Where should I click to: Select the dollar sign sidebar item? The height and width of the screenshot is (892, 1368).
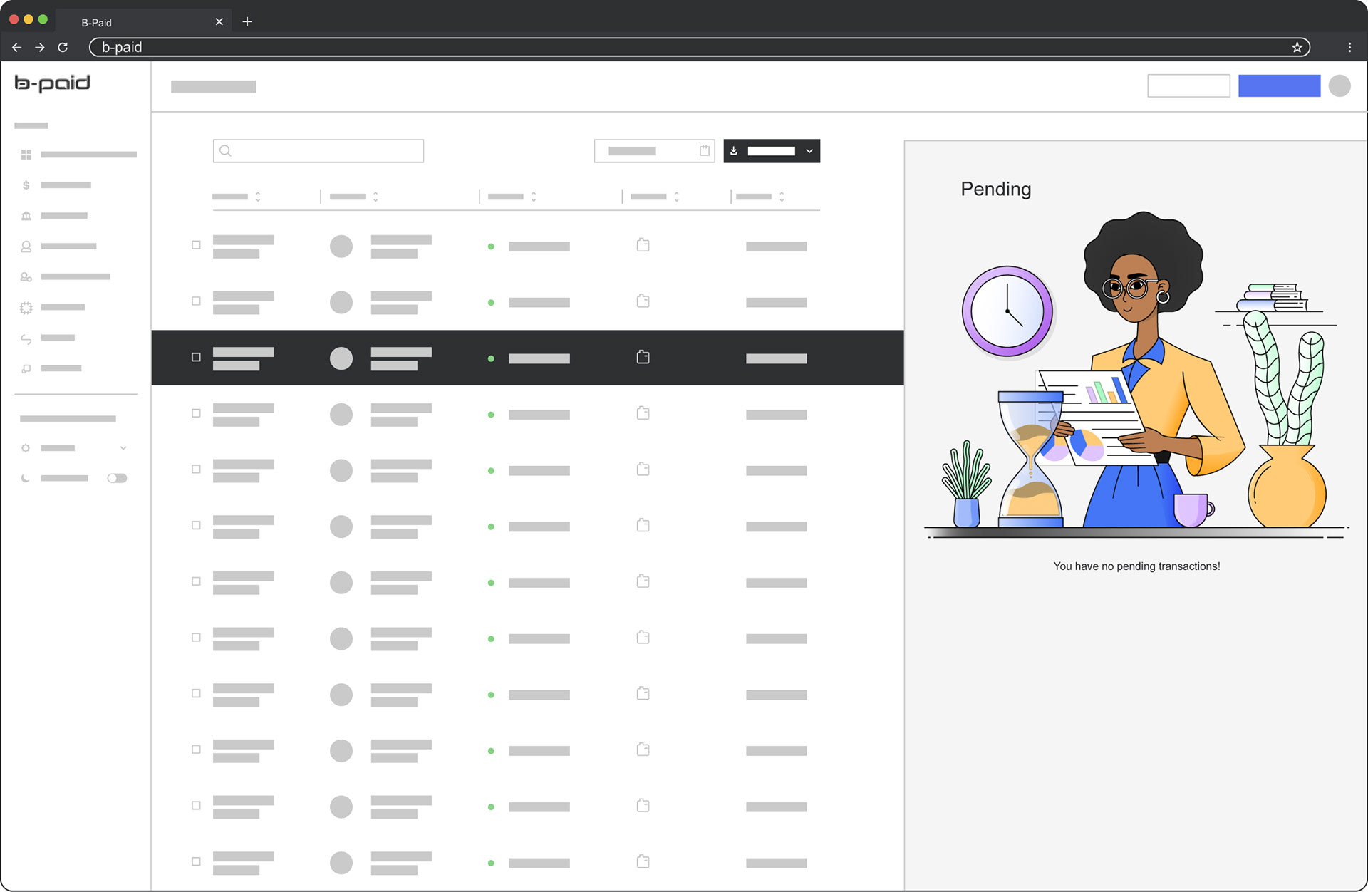[26, 185]
